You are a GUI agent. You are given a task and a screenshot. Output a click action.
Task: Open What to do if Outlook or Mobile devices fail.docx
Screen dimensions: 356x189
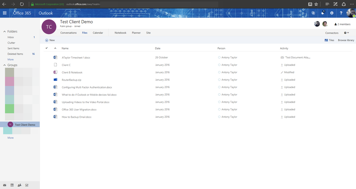point(89,95)
